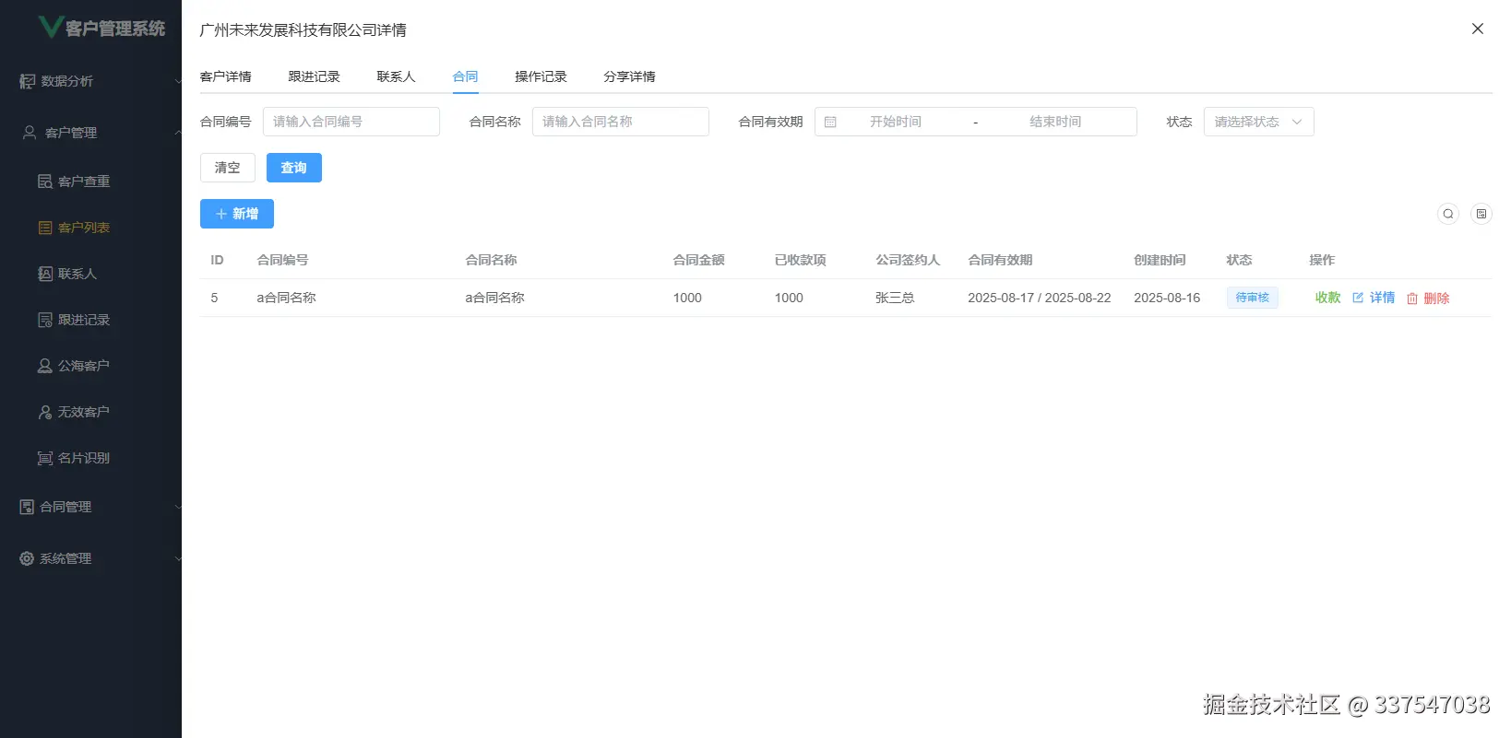Click the 删除 trash icon in row 5
The image size is (1511, 738).
pyautogui.click(x=1412, y=299)
